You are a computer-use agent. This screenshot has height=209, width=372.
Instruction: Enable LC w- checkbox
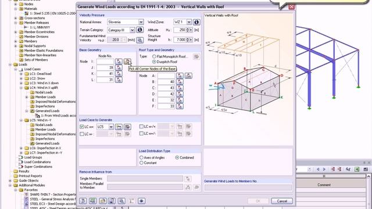pyautogui.click(x=81, y=134)
